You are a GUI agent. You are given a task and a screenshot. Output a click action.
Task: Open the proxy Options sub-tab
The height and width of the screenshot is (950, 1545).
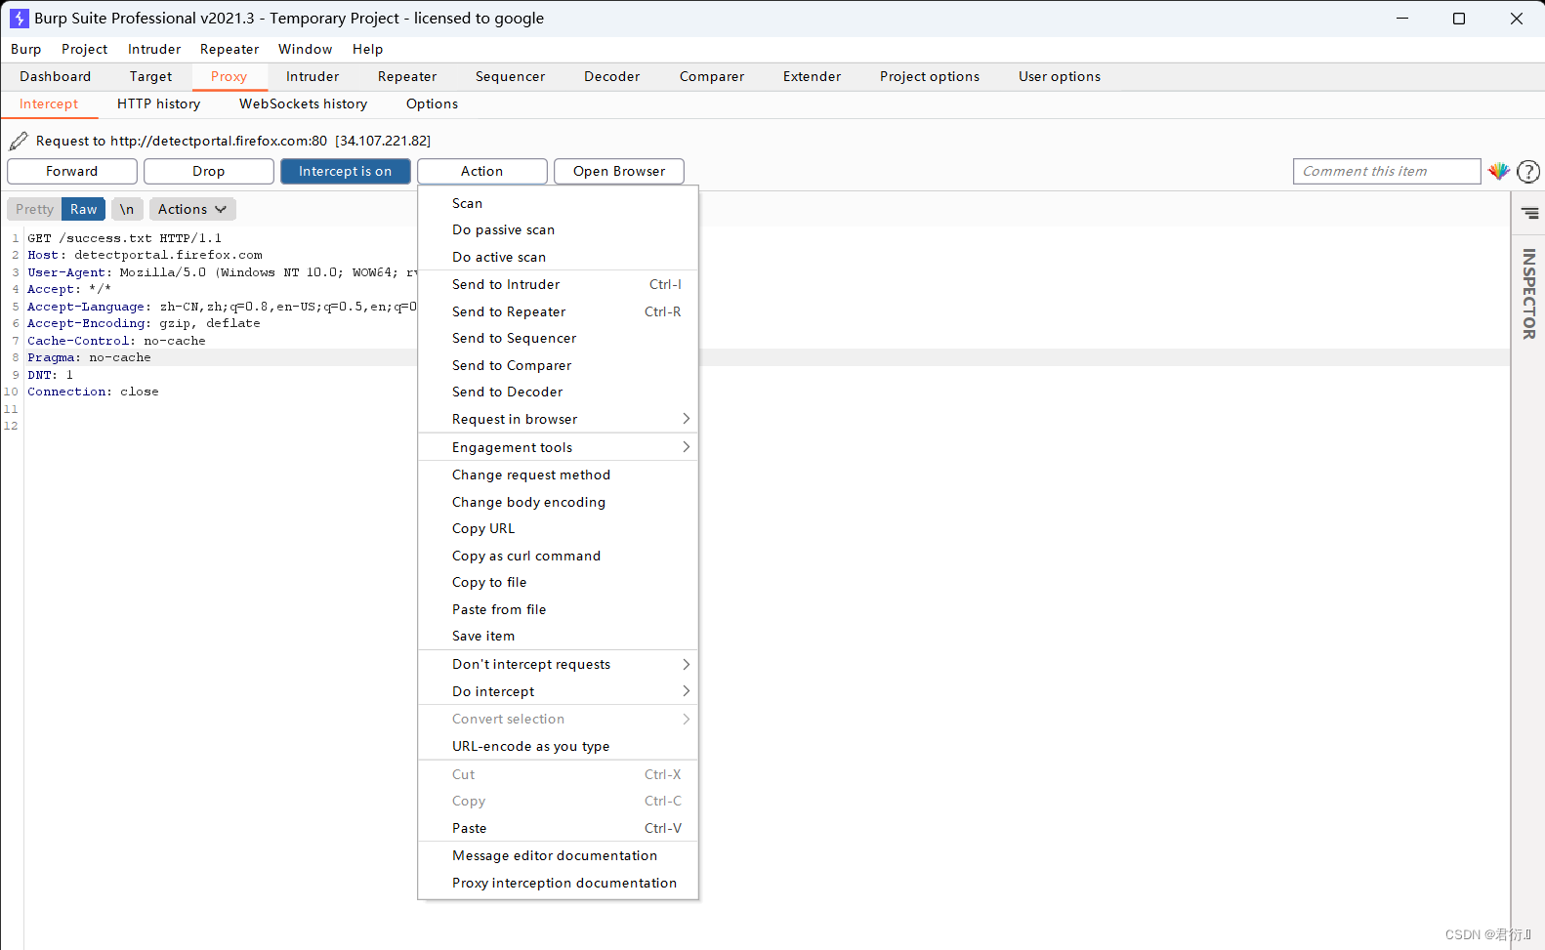coord(433,103)
